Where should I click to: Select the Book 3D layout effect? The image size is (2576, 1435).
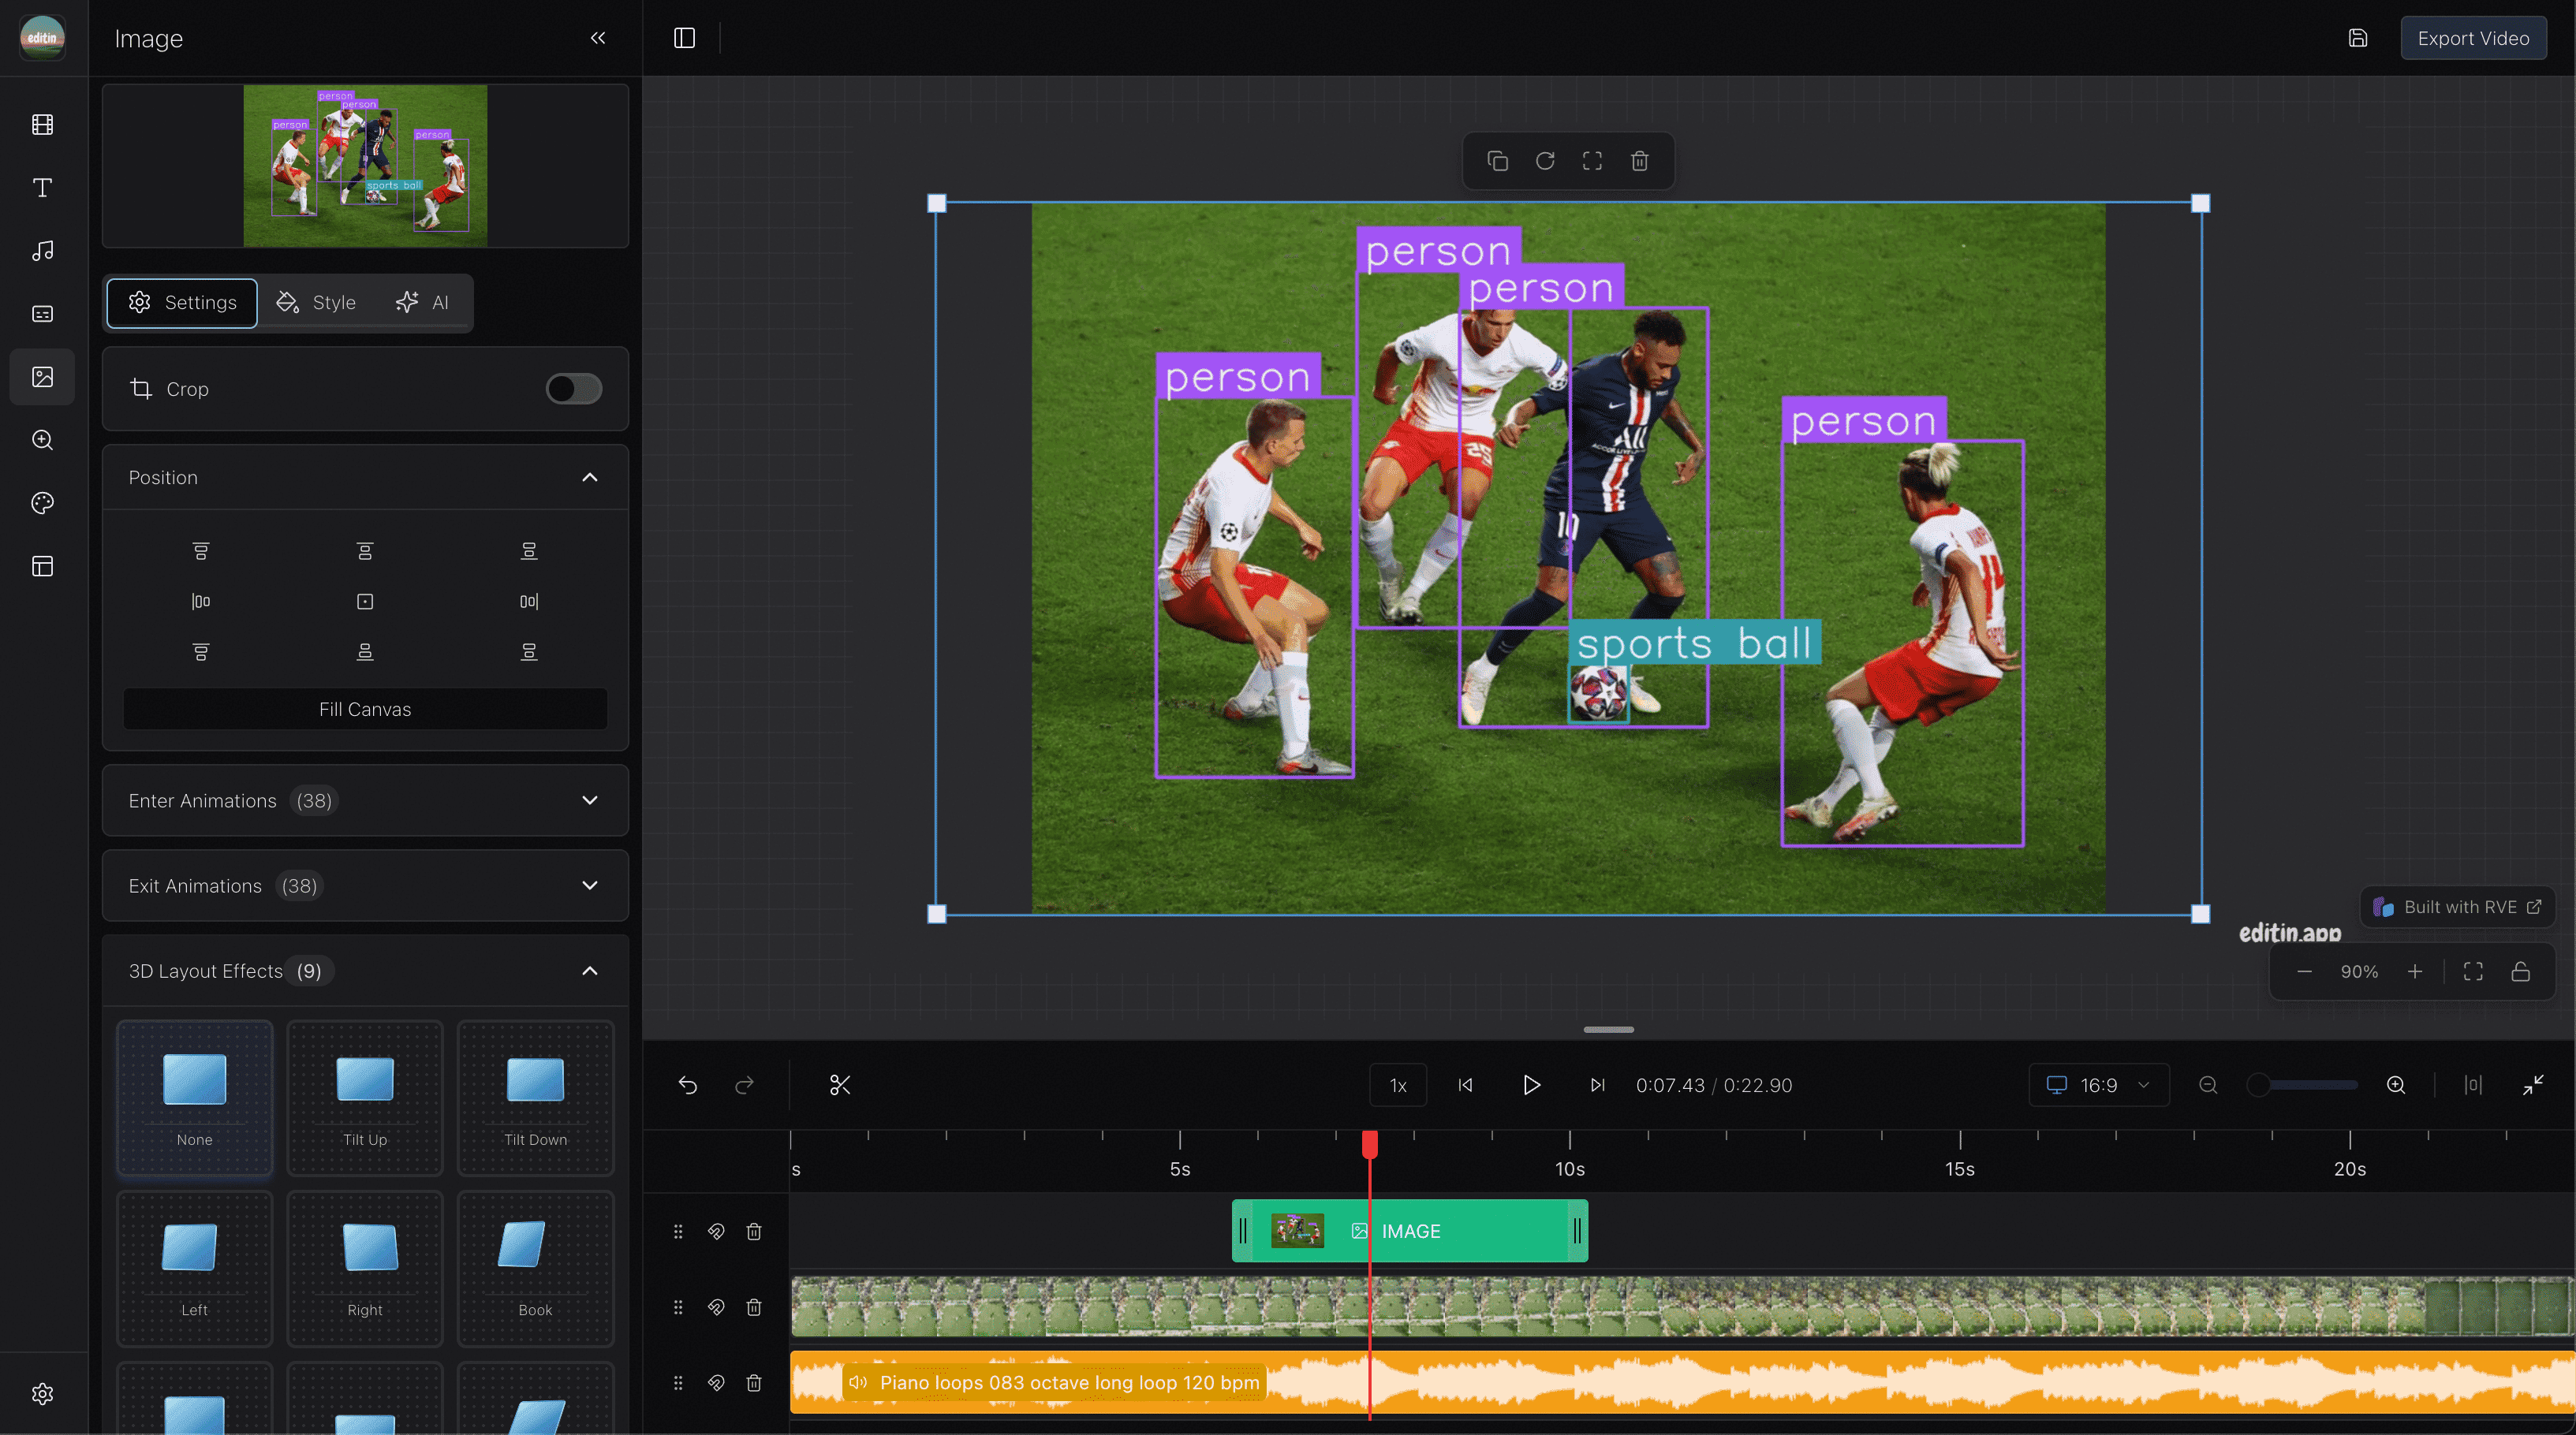tap(535, 1268)
